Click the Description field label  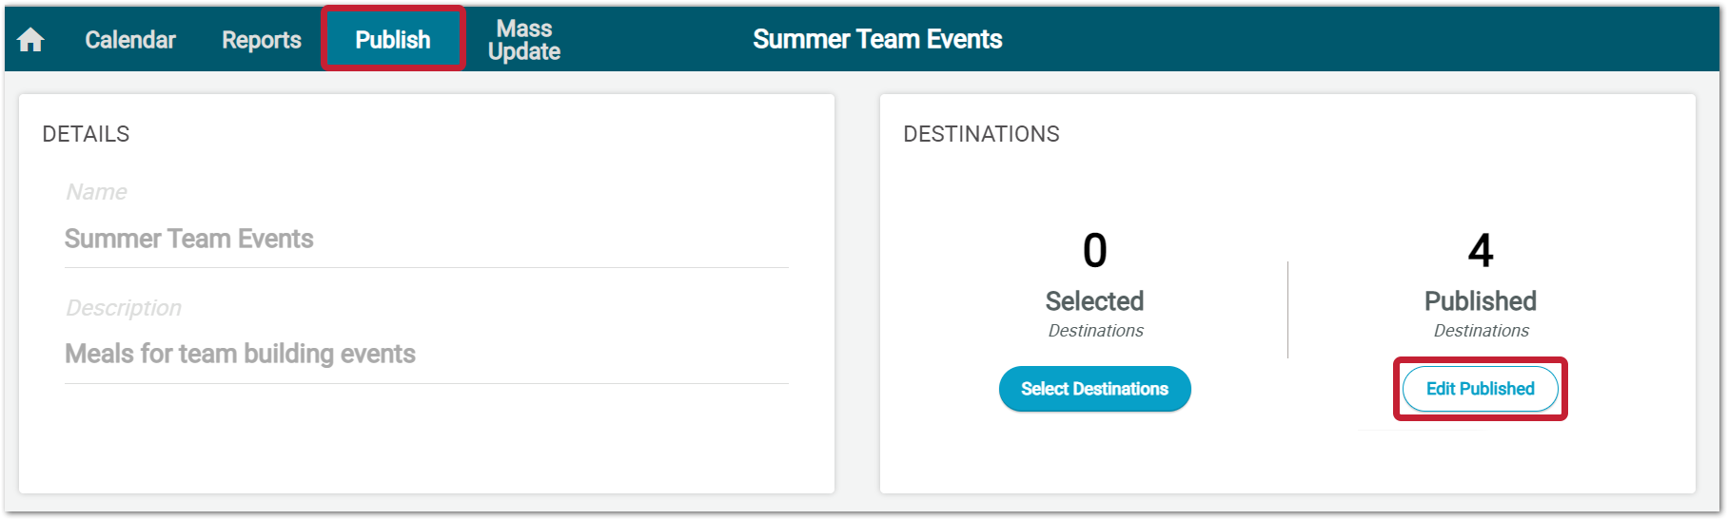pyautogui.click(x=124, y=308)
